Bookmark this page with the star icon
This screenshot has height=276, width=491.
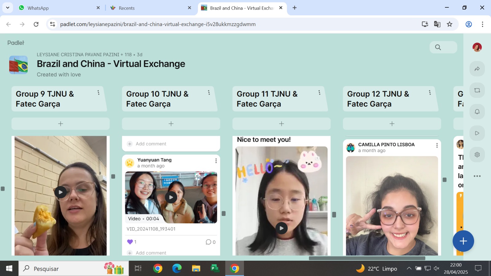pyautogui.click(x=450, y=24)
